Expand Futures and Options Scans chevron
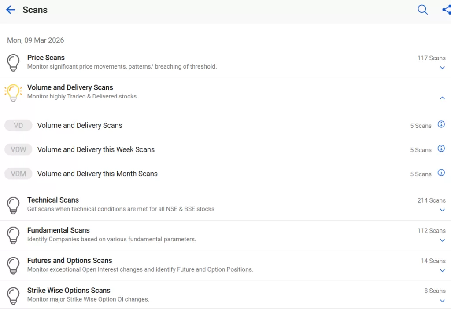The width and height of the screenshot is (451, 309). tap(442, 271)
